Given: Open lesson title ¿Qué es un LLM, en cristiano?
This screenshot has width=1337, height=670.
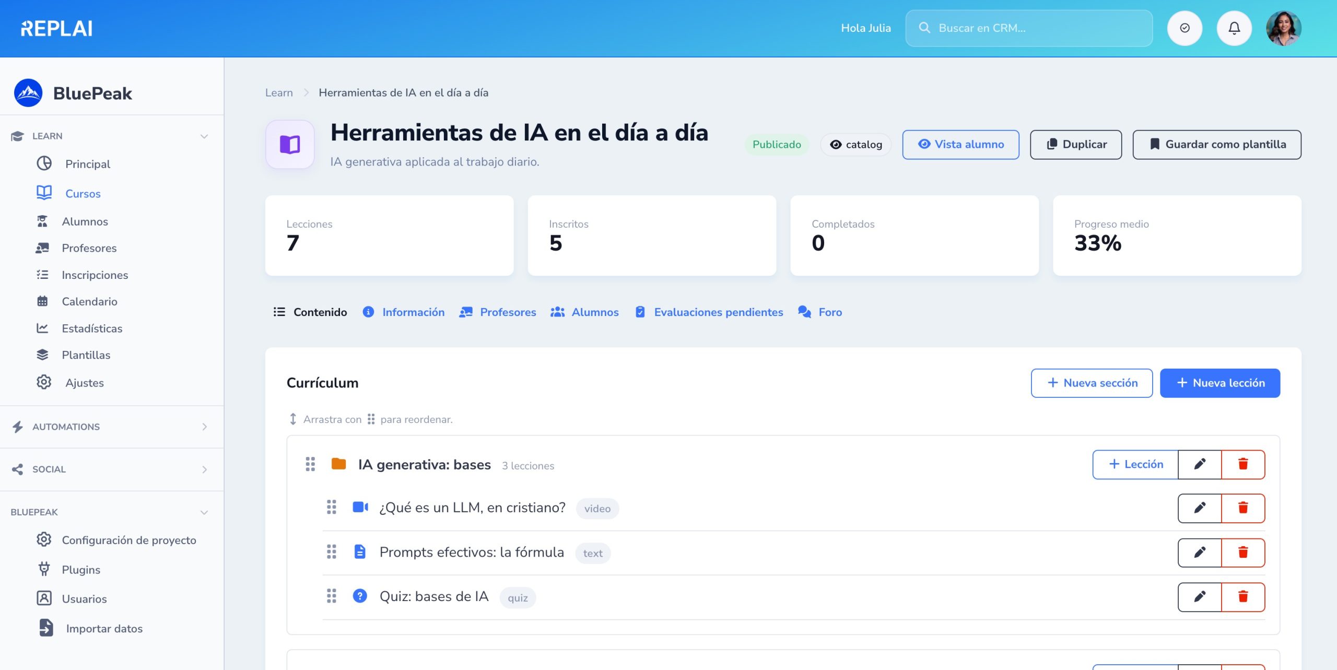Looking at the screenshot, I should coord(473,508).
